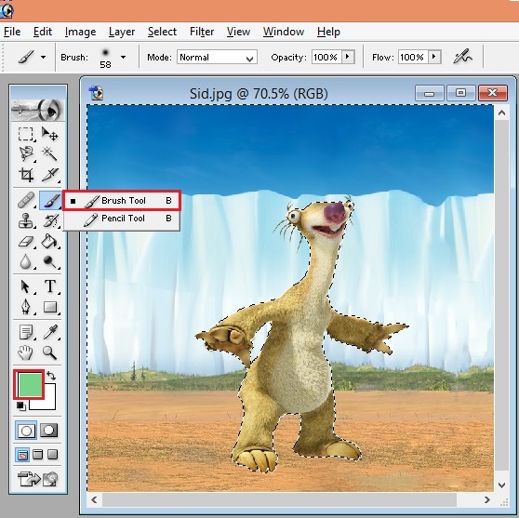
Task: Open the Mode blending dropdown
Action: (x=217, y=57)
